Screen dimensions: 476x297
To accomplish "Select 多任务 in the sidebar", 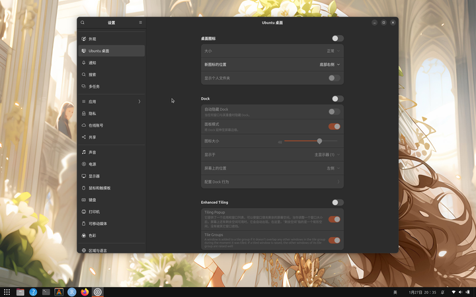I will 112,86.
